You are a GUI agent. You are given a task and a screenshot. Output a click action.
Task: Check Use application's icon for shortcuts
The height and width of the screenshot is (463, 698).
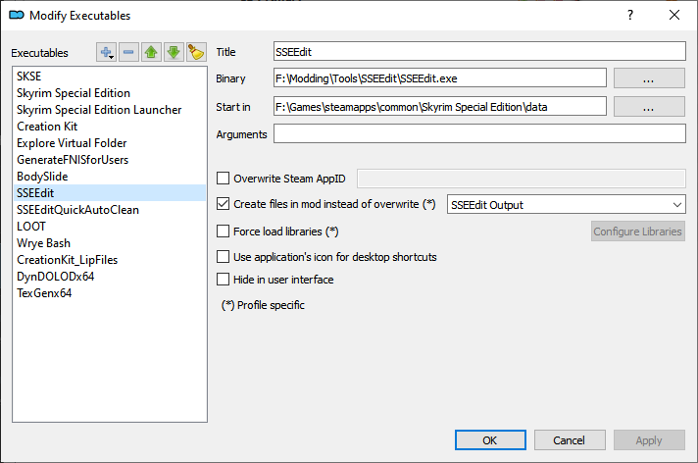pyautogui.click(x=224, y=257)
